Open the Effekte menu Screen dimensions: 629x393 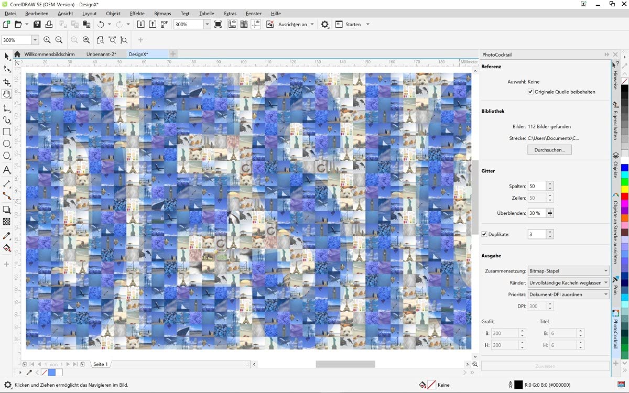137,13
